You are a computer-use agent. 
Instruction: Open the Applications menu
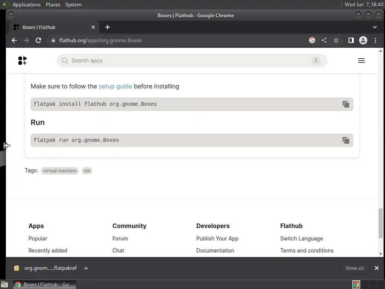click(27, 5)
